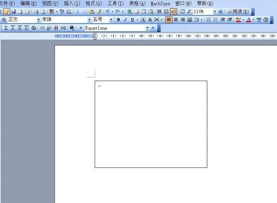This screenshot has height=203, width=277.
Task: Open the 插入(I) Insert menu
Action: [72, 3]
